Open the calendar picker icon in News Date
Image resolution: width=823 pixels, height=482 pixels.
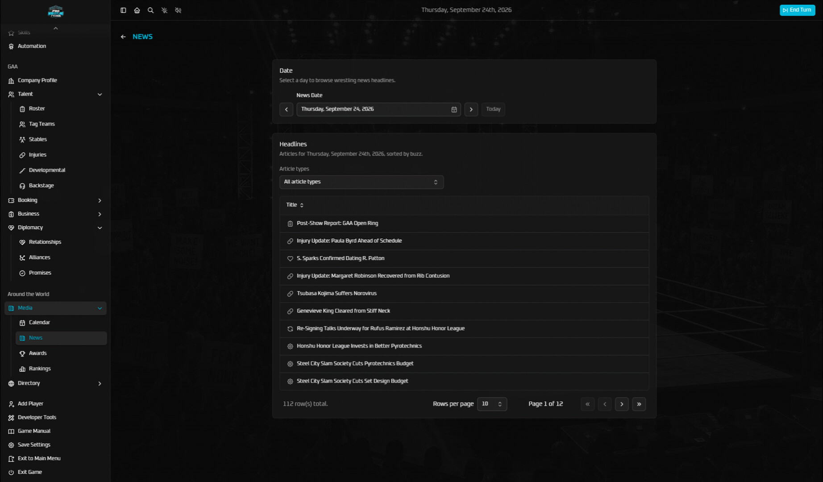click(x=454, y=109)
